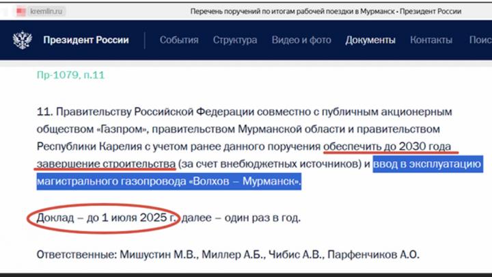Click highlighted text 'ввод в эксплуатацию'
This screenshot has width=492, height=277.
pos(427,163)
